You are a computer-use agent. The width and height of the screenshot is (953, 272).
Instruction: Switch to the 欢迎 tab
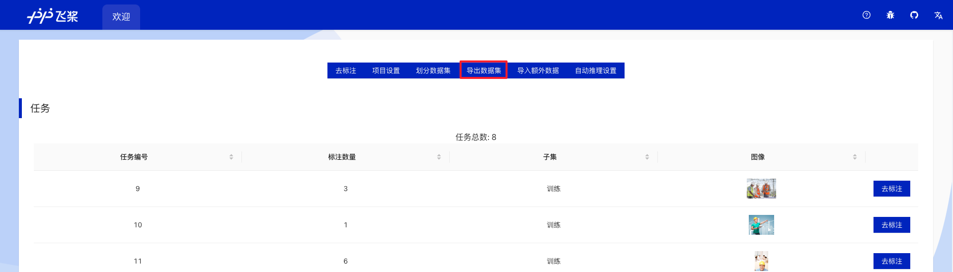(x=121, y=17)
